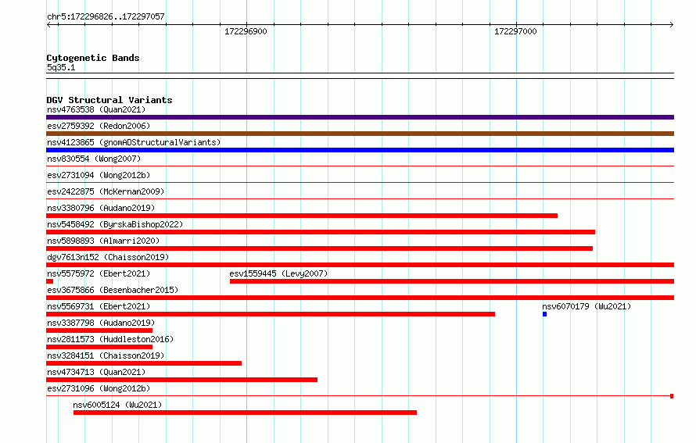Click the small nsv5575972 (Ebert2021) red block

(50, 281)
